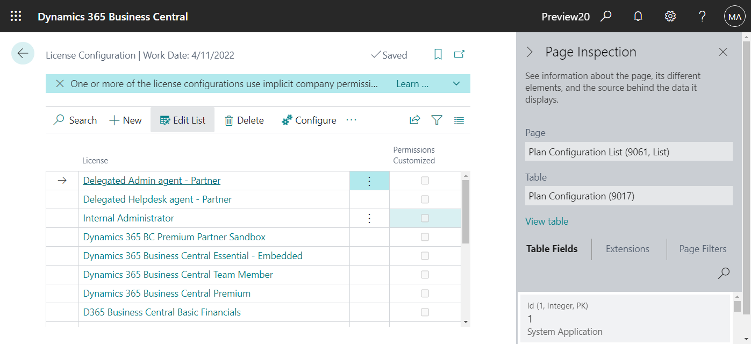This screenshot has height=344, width=751.
Task: Select the Edit List action
Action: pos(182,119)
